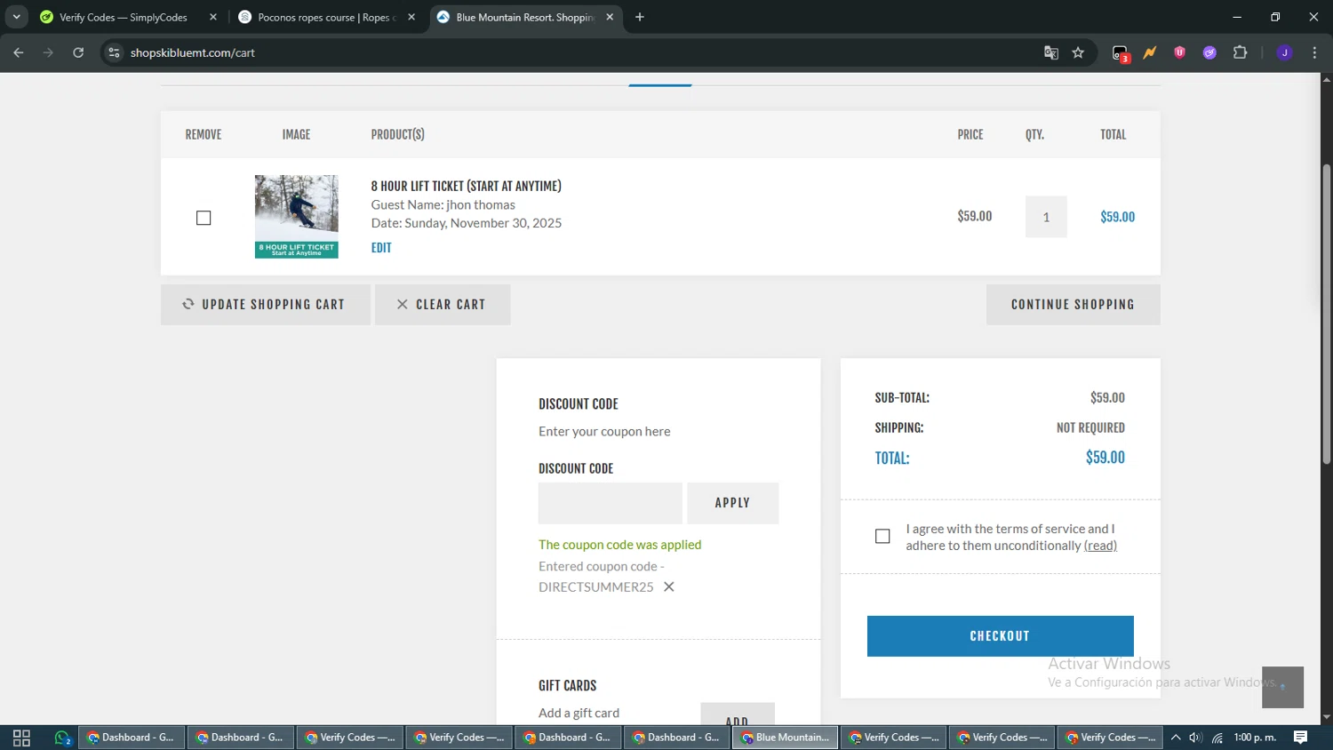Image resolution: width=1333 pixels, height=750 pixels.
Task: Open the lift ticket product thumbnail
Action: click(x=297, y=217)
